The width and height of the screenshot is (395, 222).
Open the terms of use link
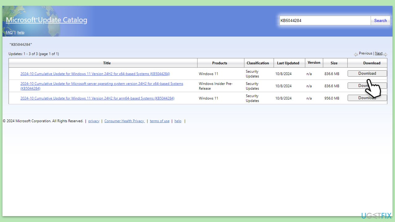[x=160, y=121]
